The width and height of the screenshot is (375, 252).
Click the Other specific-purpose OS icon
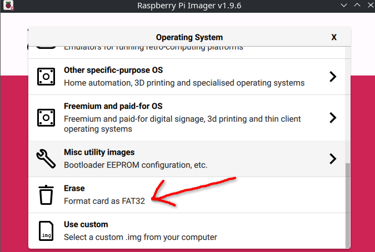click(x=46, y=77)
